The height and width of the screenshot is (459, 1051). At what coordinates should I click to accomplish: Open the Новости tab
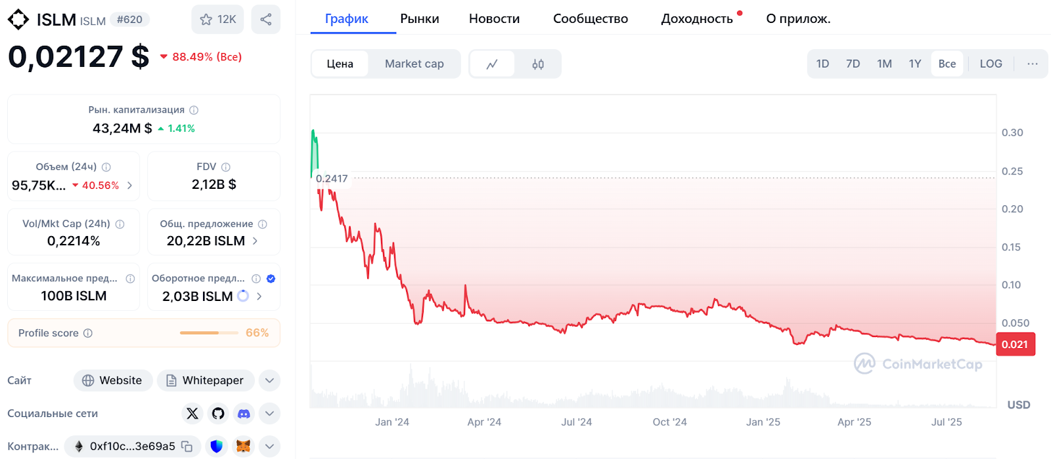tap(495, 18)
